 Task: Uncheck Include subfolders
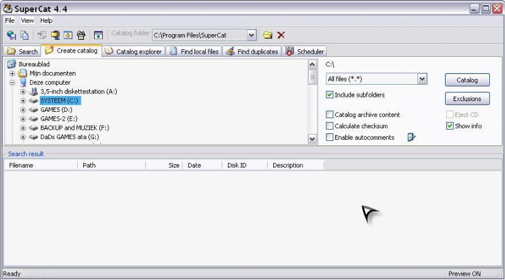point(330,95)
